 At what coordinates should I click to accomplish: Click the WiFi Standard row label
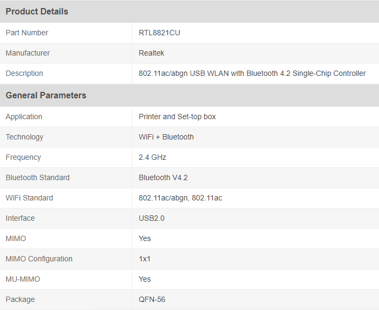pyautogui.click(x=29, y=198)
